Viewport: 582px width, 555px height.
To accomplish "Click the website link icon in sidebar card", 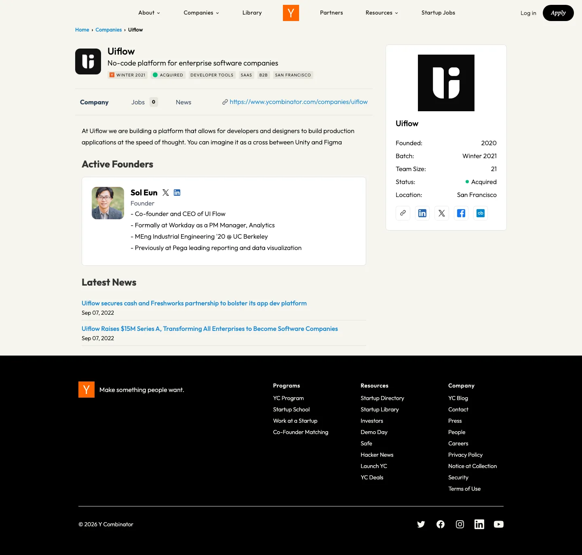I will pyautogui.click(x=403, y=213).
